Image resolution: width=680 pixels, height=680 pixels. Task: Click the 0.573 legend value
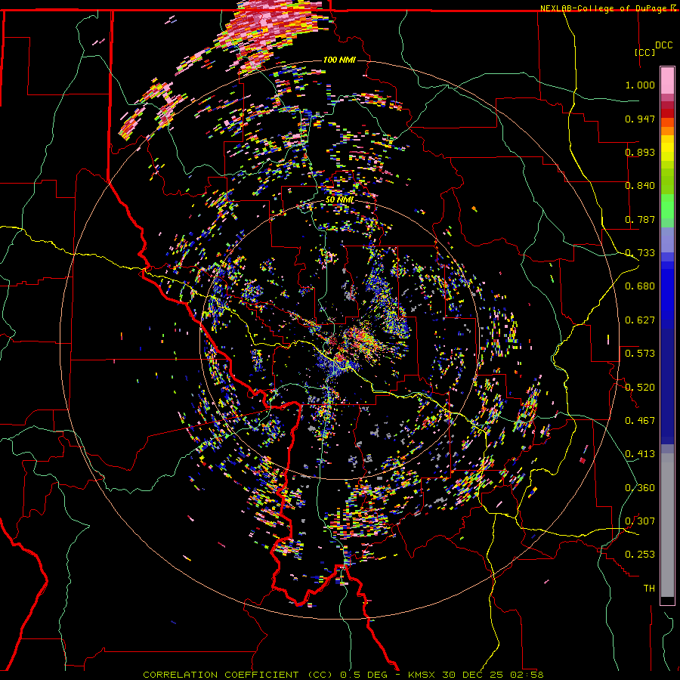[640, 354]
